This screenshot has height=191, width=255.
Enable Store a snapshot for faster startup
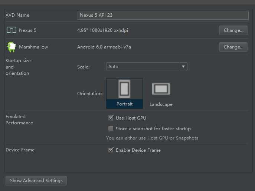coord(111,128)
